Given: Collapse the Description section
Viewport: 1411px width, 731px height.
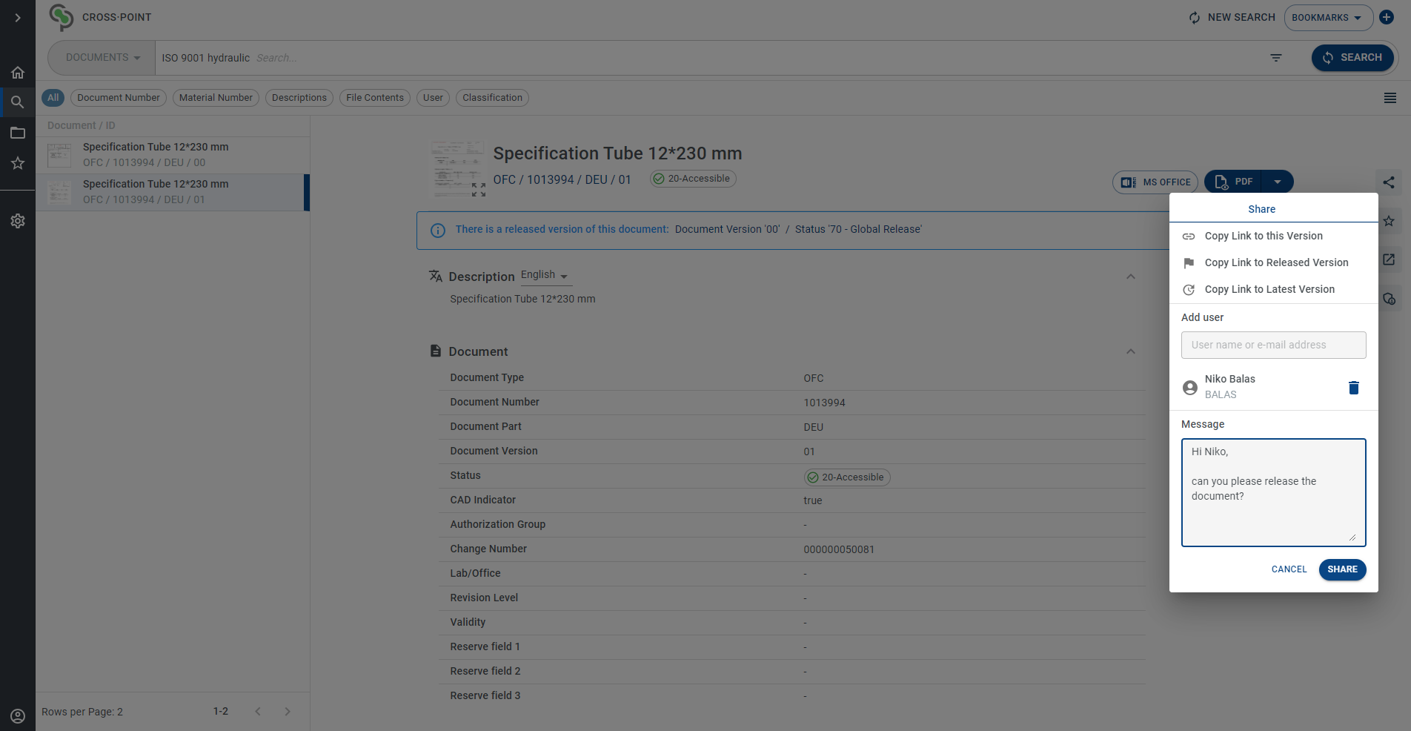Looking at the screenshot, I should coord(1131,277).
